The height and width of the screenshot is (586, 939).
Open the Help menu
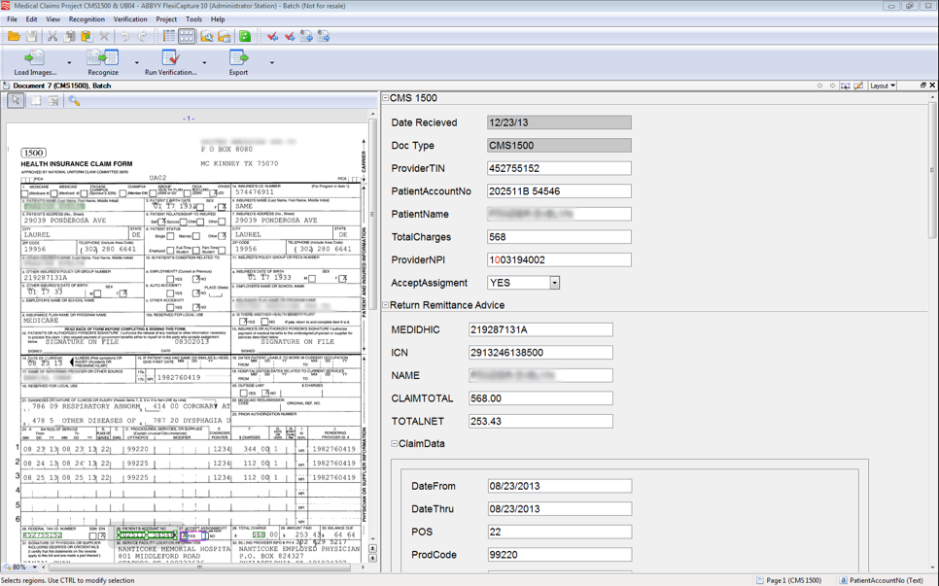click(218, 19)
